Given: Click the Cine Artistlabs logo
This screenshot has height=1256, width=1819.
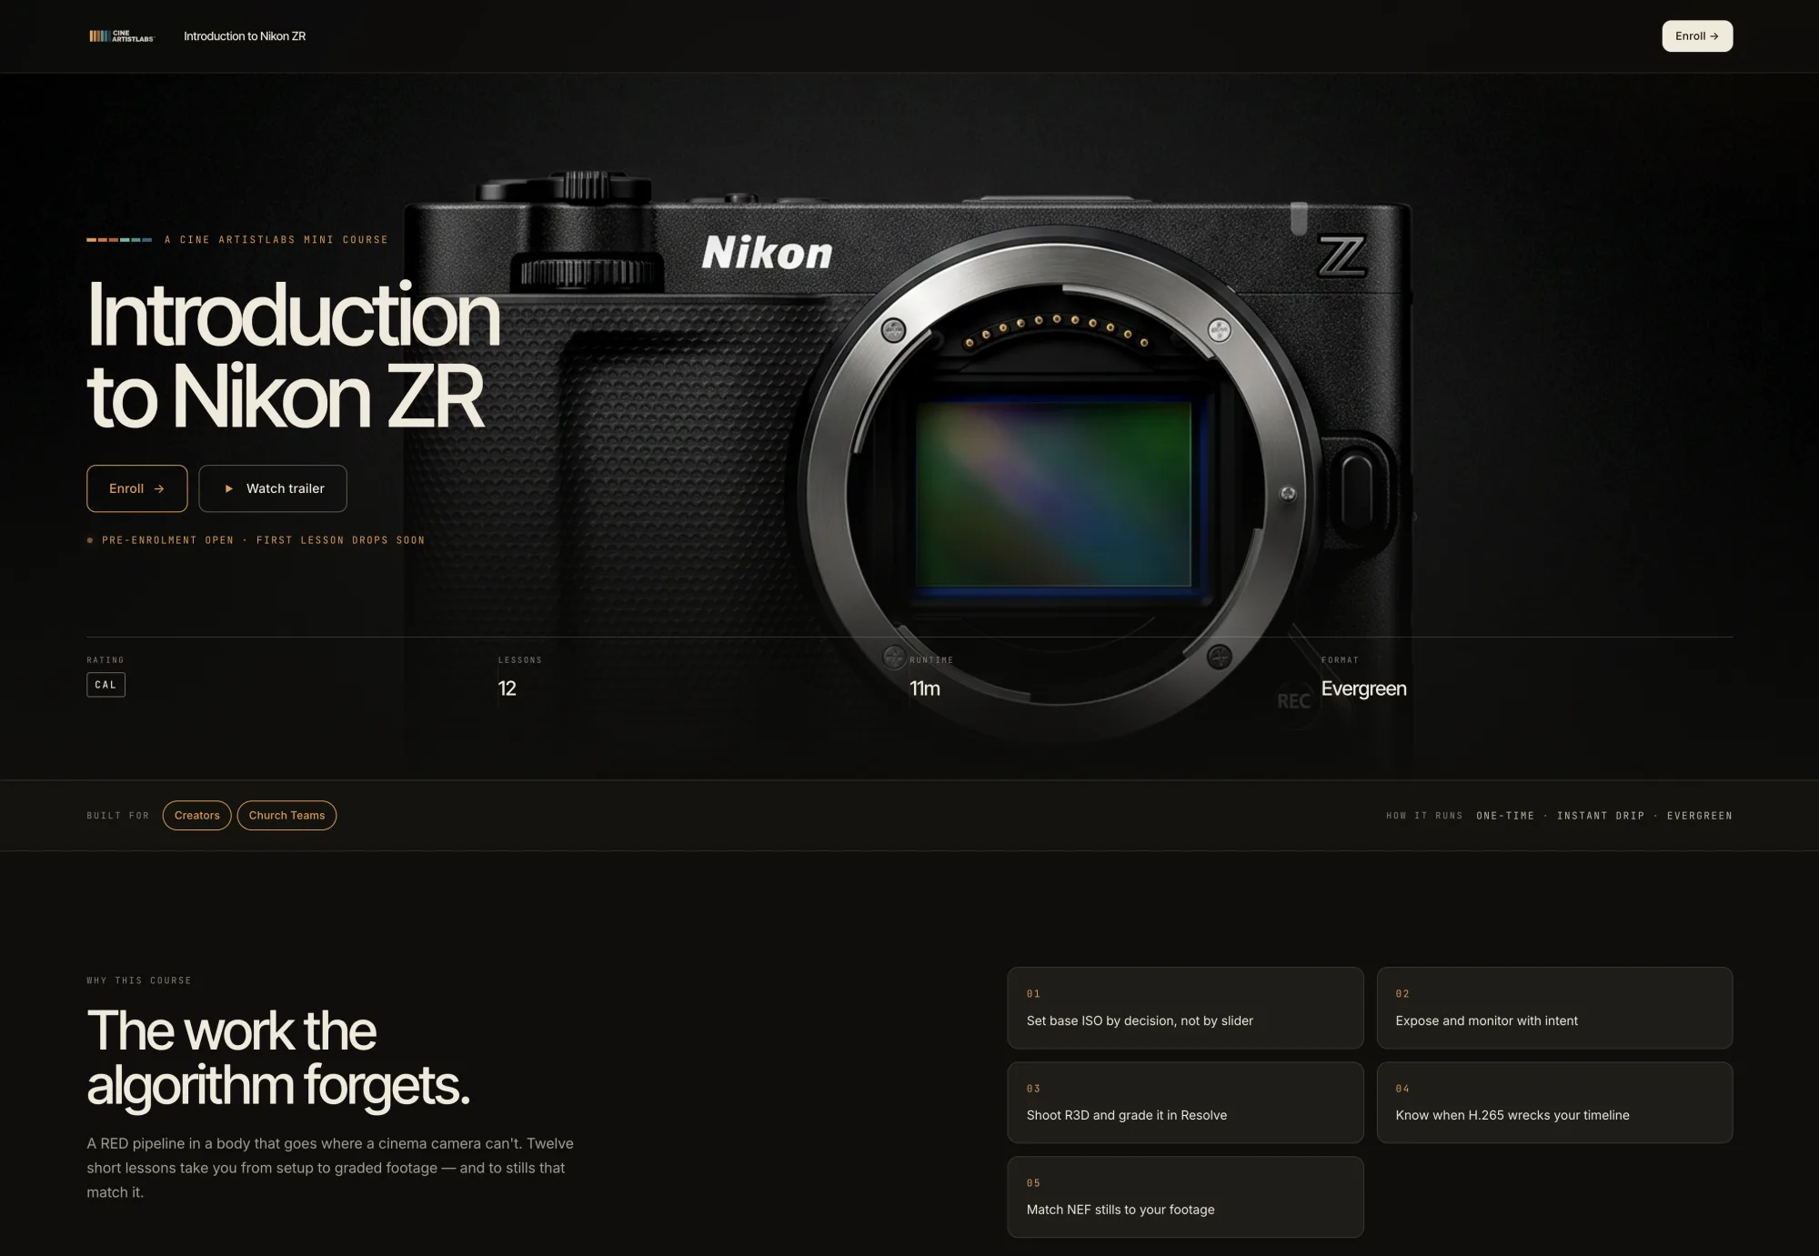Looking at the screenshot, I should coord(122,36).
